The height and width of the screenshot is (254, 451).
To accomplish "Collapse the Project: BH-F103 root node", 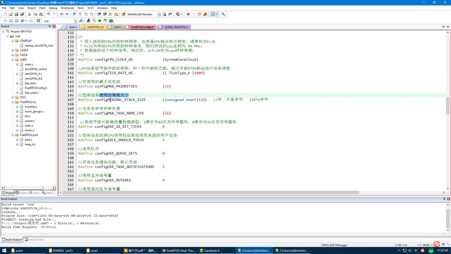I will 3,31.
